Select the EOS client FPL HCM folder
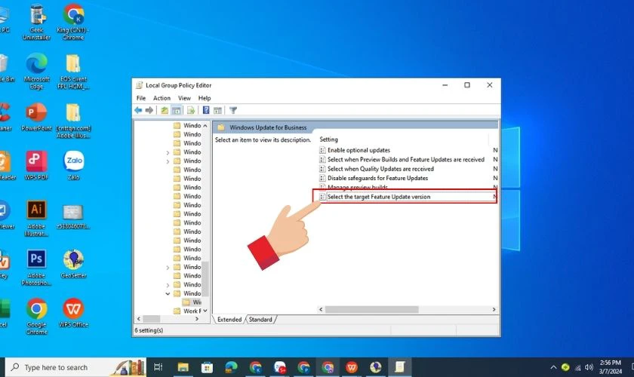634x377 pixels. pos(73,72)
